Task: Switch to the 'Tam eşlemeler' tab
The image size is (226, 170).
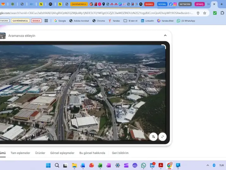Action: [20, 153]
